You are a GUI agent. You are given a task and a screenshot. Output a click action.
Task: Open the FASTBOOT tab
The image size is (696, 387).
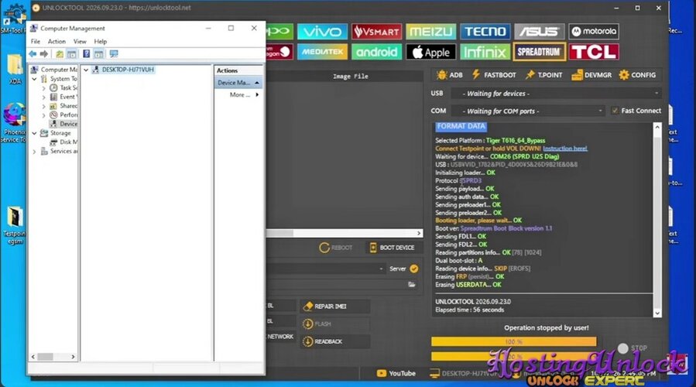tap(494, 75)
